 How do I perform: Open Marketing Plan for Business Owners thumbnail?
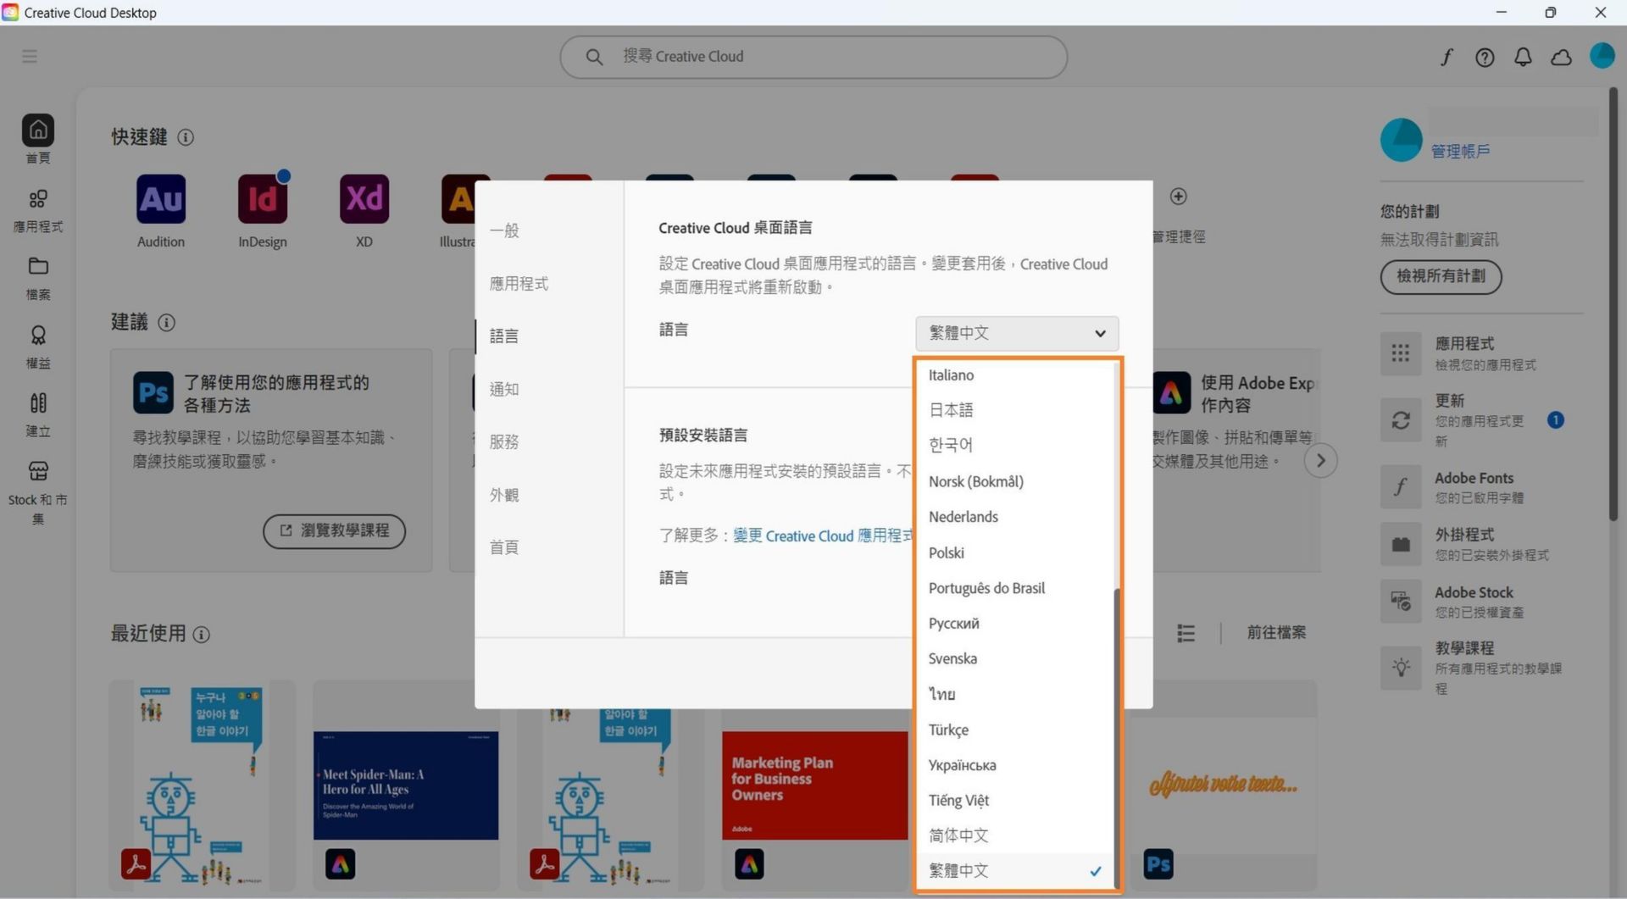814,785
